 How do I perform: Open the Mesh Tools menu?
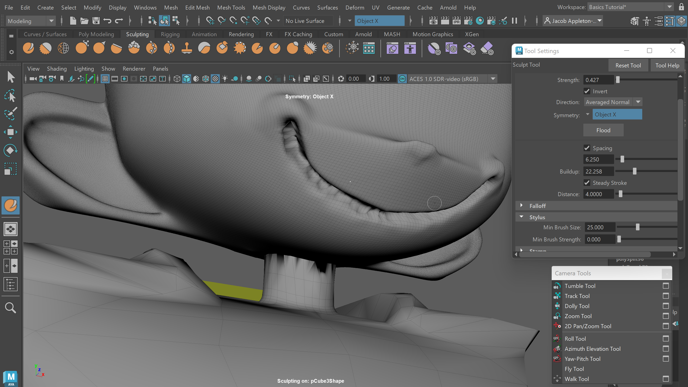(231, 8)
